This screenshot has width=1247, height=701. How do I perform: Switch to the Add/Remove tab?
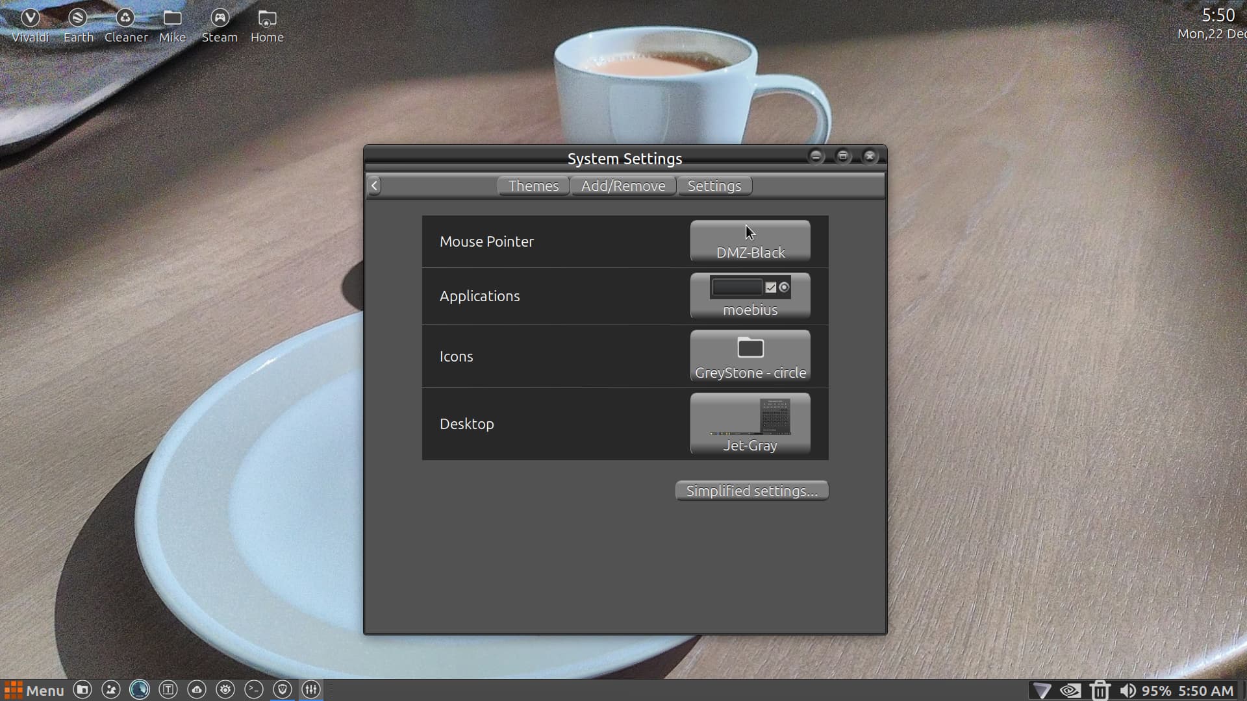pos(623,186)
